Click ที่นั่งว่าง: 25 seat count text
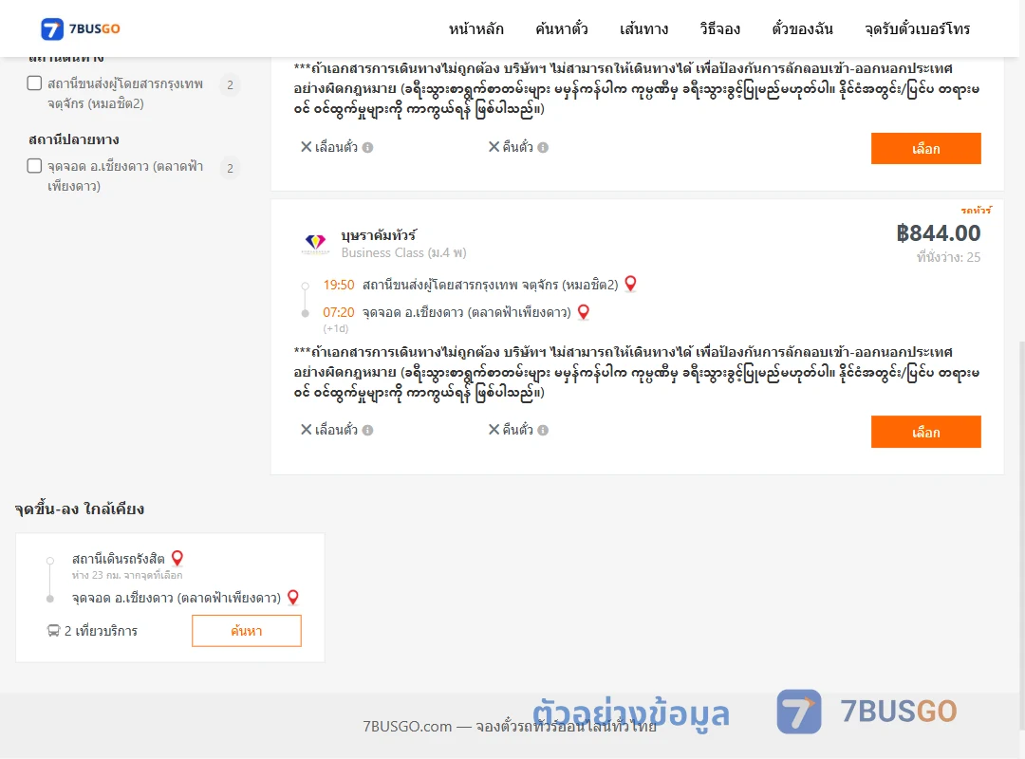This screenshot has width=1025, height=759. 948,257
